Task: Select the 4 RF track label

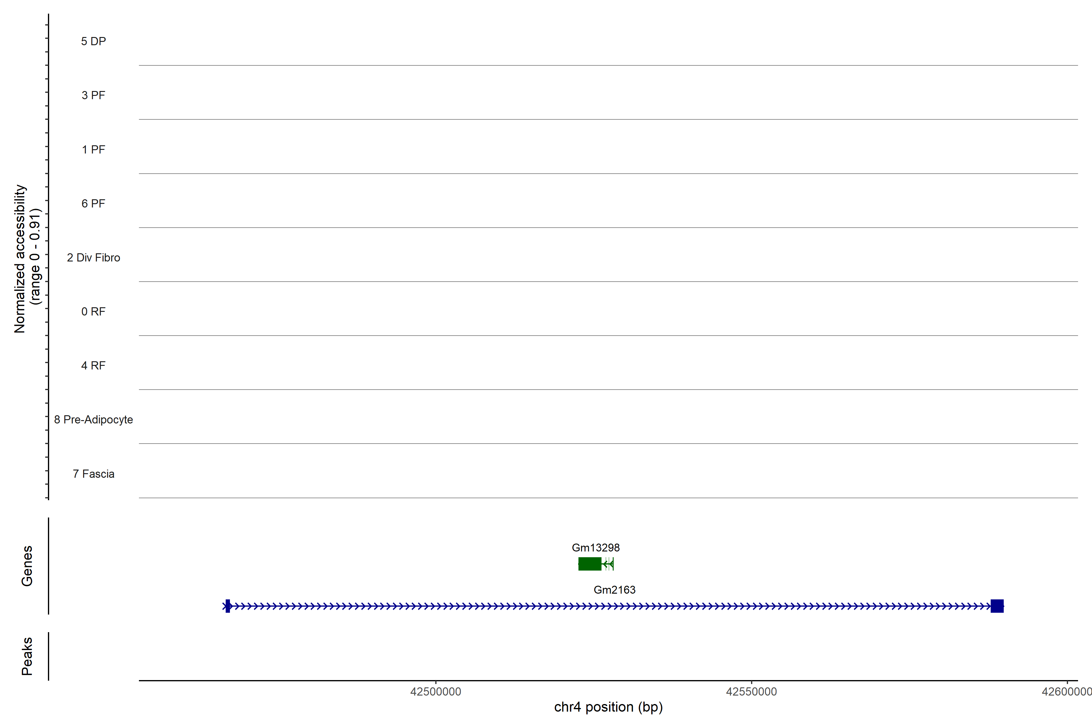Action: point(93,366)
